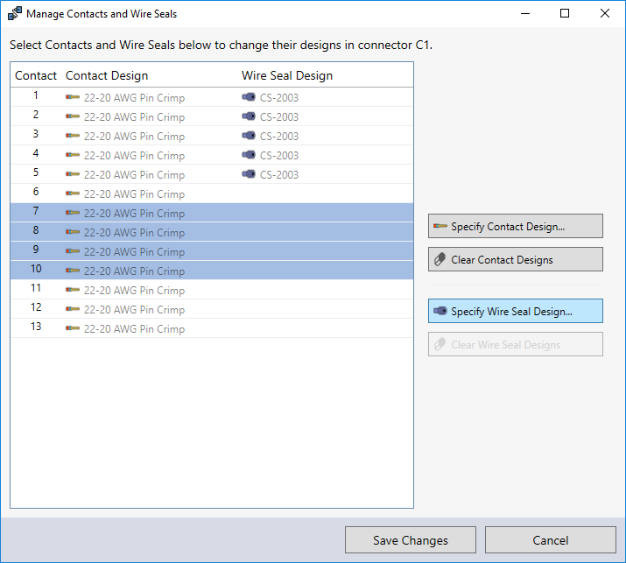Select contact number 12 in the list

(36, 307)
